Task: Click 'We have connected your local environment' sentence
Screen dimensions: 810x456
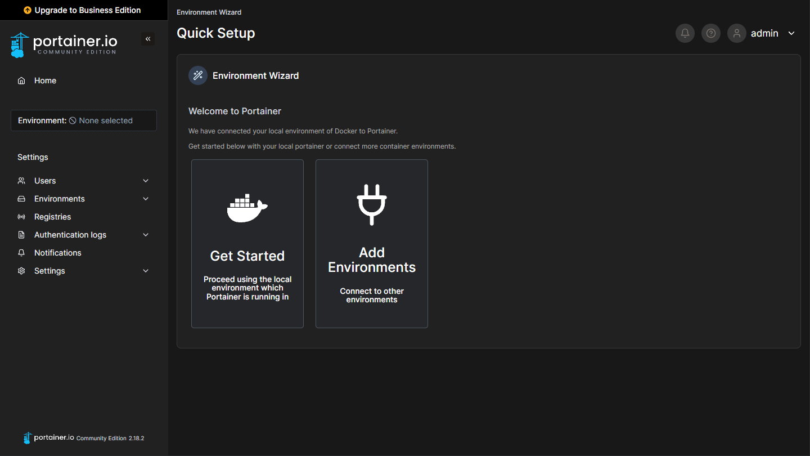Action: pyautogui.click(x=293, y=131)
